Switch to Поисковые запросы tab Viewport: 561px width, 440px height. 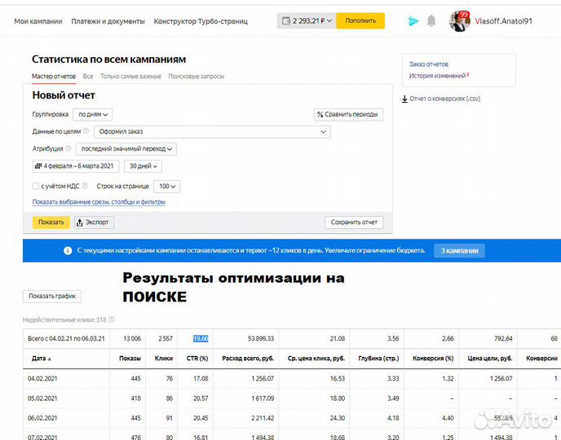click(x=196, y=76)
